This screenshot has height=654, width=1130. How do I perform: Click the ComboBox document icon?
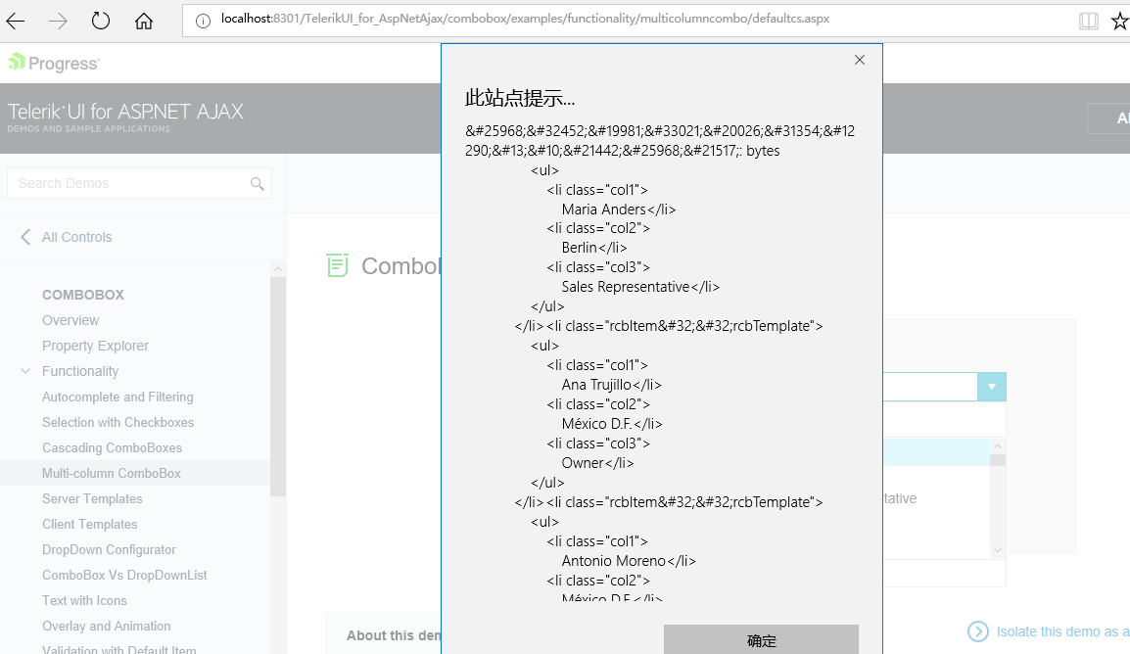tap(337, 265)
